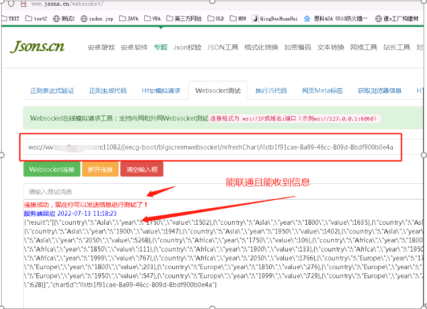This screenshot has height=309, width=427.
Task: Switch to the 网页Meta标签 tab
Action: point(323,90)
